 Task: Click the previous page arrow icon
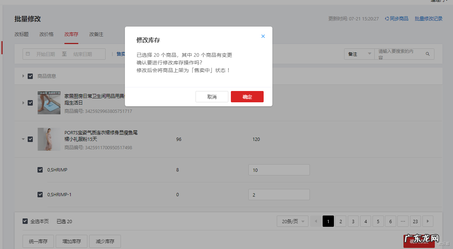click(315, 221)
